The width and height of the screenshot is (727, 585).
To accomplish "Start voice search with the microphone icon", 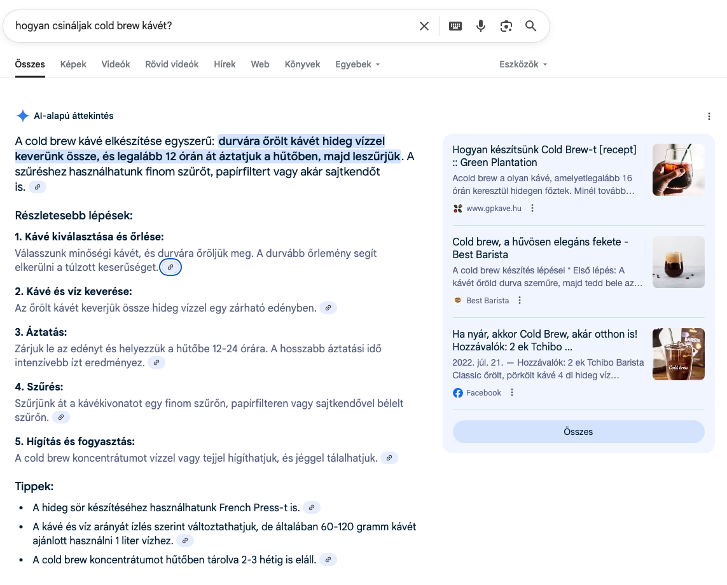I will [481, 26].
